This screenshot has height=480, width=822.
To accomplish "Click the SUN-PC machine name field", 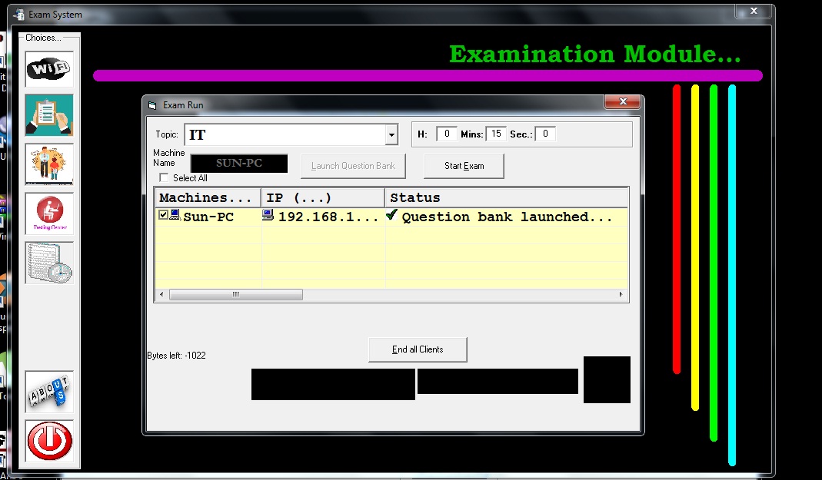I will click(239, 164).
